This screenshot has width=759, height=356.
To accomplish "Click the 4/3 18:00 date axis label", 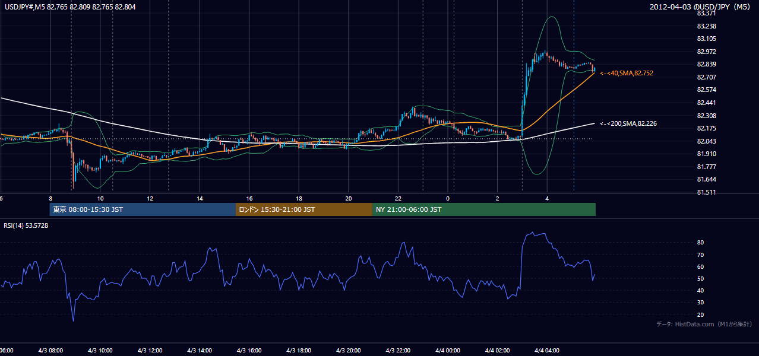I will tap(299, 351).
